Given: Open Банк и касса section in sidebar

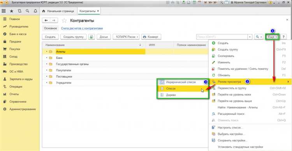Looking at the screenshot, I should 18,34.
